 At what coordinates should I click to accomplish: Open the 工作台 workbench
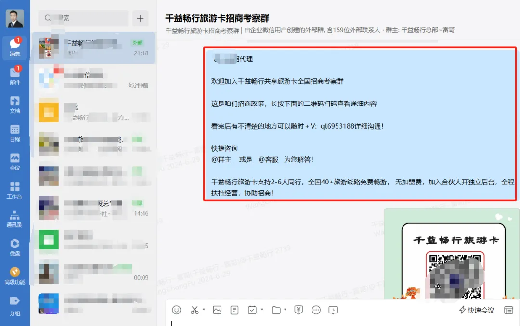pyautogui.click(x=14, y=190)
